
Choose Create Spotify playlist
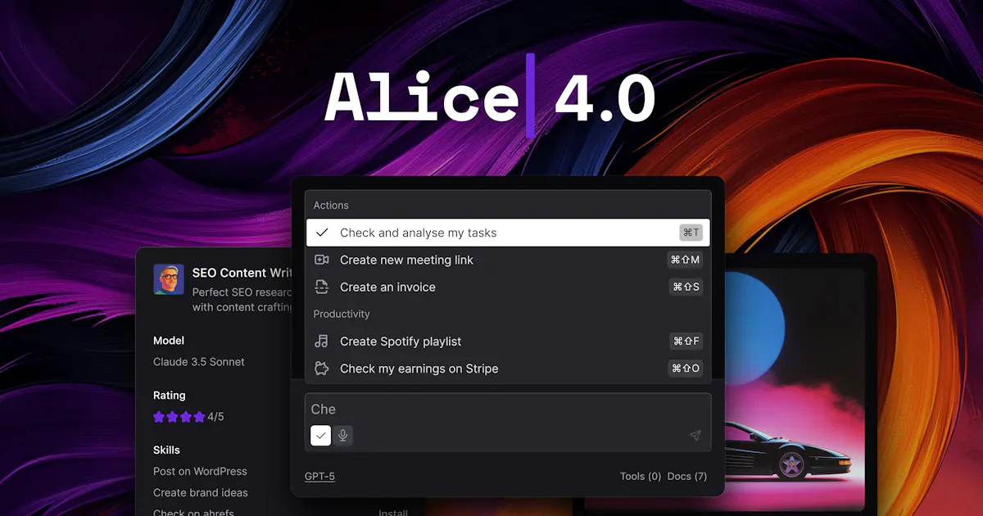click(x=508, y=342)
